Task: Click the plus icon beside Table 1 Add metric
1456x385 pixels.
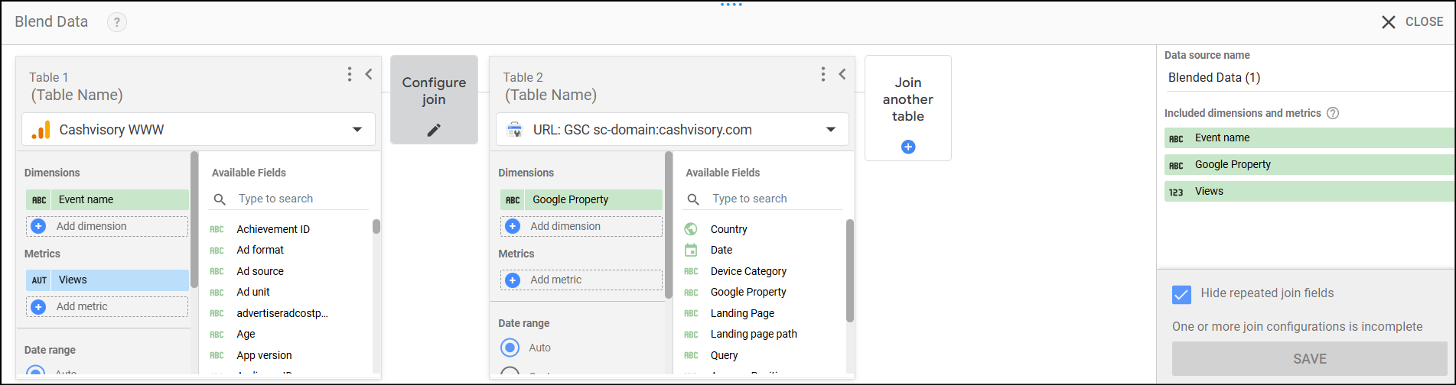Action: click(38, 306)
